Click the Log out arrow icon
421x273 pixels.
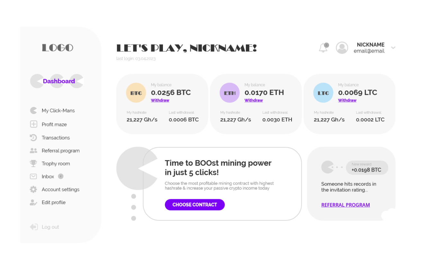coord(33,227)
